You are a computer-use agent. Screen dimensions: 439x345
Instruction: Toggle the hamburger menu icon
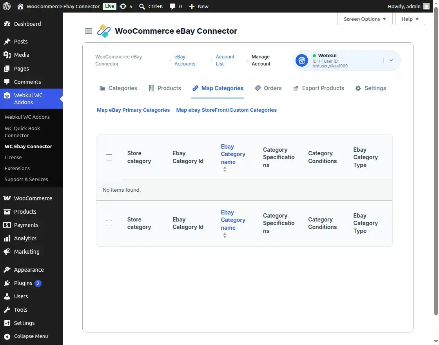[x=89, y=31]
